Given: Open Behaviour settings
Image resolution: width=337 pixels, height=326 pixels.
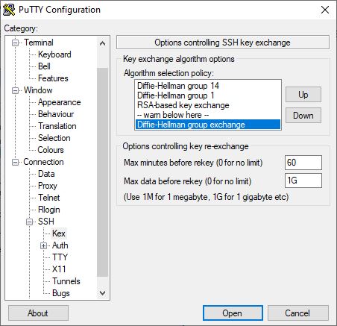Looking at the screenshot, I should 56,114.
